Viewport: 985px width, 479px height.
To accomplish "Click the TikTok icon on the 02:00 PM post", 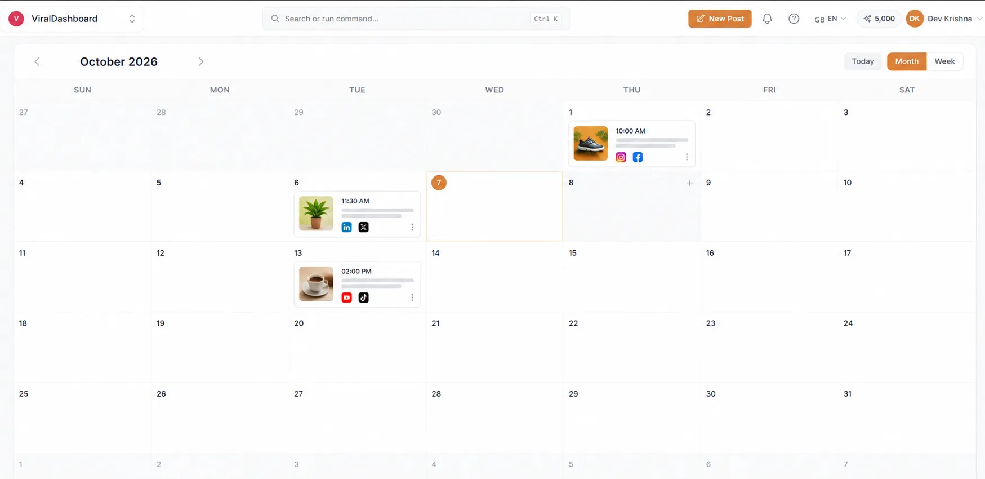I will pos(363,298).
